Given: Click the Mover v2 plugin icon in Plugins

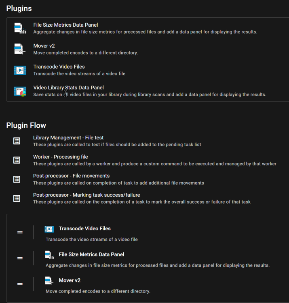Looking at the screenshot, I should (x=20, y=49).
